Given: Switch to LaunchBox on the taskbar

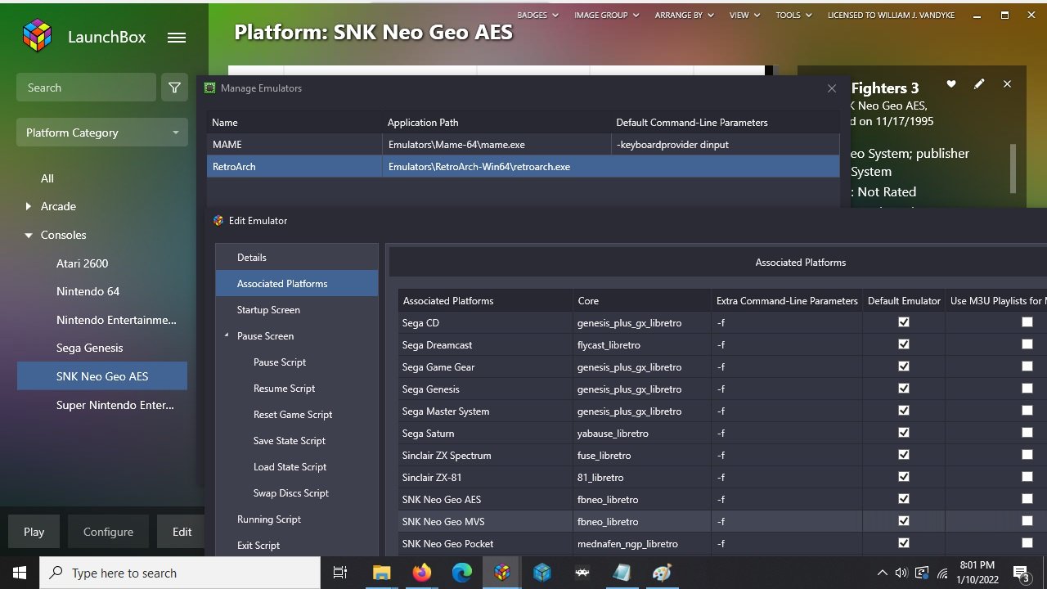Looking at the screenshot, I should pos(501,573).
